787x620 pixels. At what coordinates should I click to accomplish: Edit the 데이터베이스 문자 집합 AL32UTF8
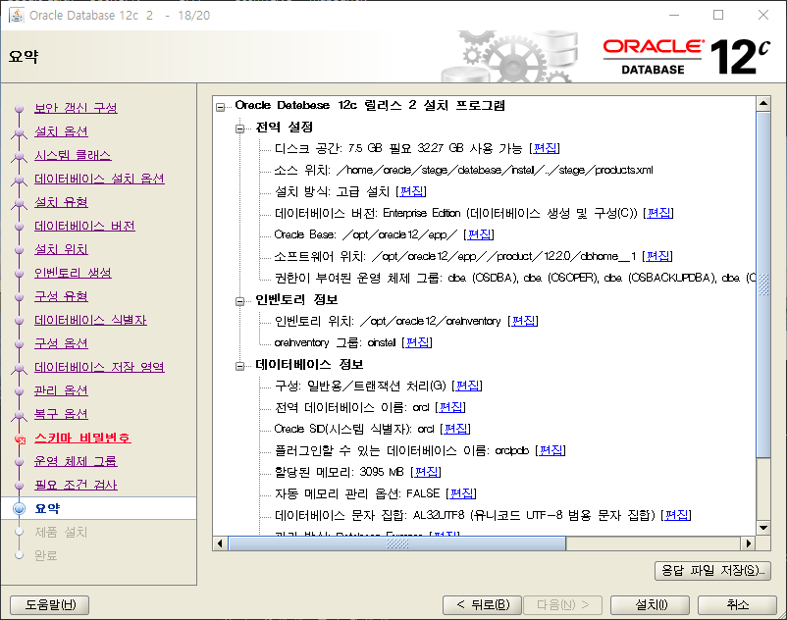[676, 515]
